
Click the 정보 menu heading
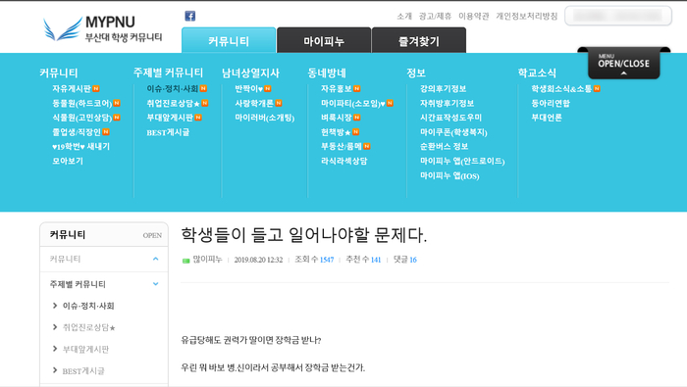[416, 73]
